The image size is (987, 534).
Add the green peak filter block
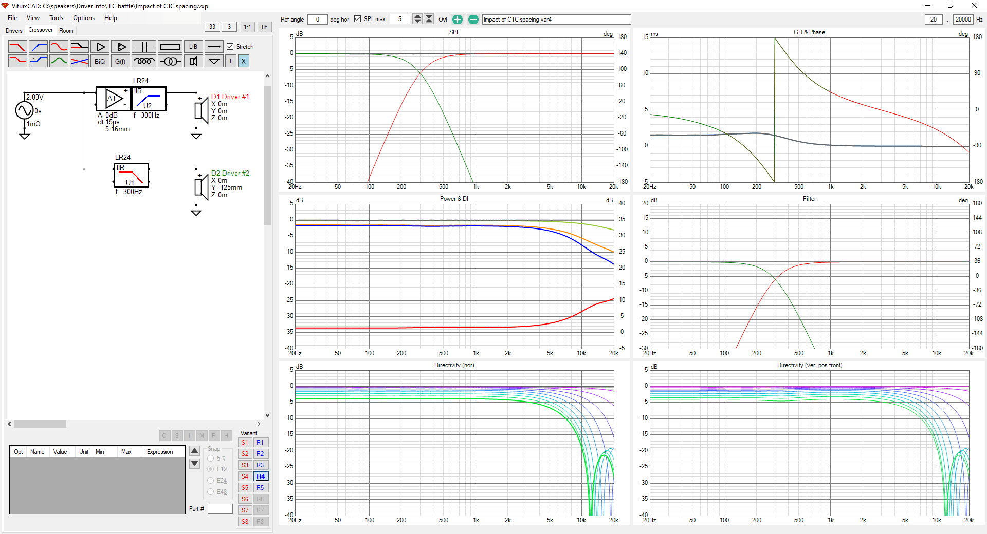tap(59, 61)
